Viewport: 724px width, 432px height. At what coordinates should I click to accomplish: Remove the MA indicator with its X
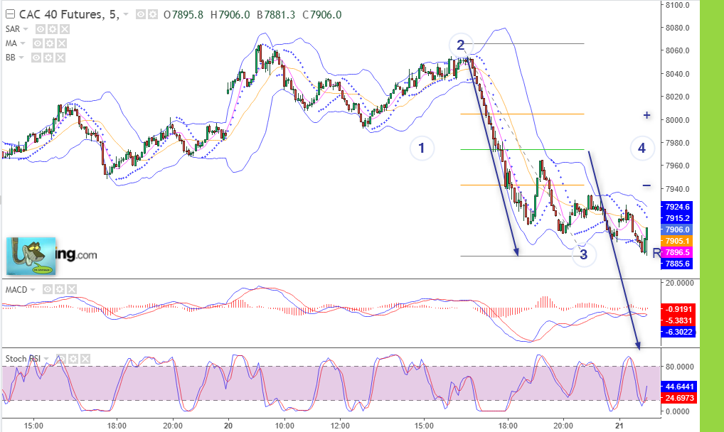point(62,43)
